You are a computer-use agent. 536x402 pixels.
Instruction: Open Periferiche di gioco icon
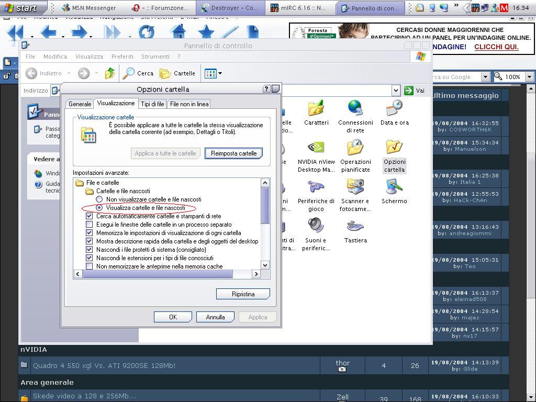316,188
